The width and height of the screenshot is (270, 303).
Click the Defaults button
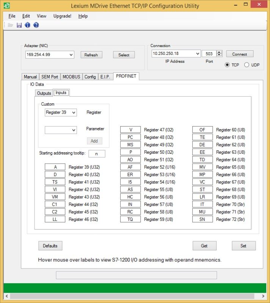click(50, 246)
